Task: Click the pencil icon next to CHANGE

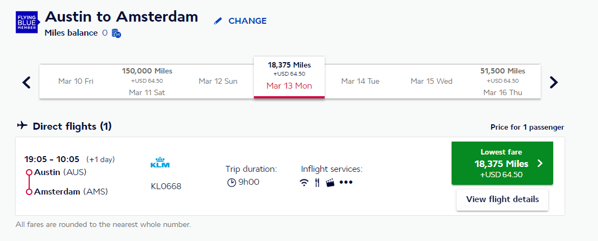Action: 218,21
